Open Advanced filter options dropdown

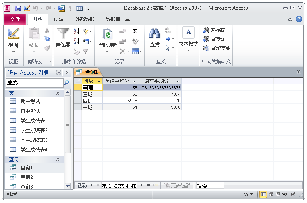(x=87, y=41)
